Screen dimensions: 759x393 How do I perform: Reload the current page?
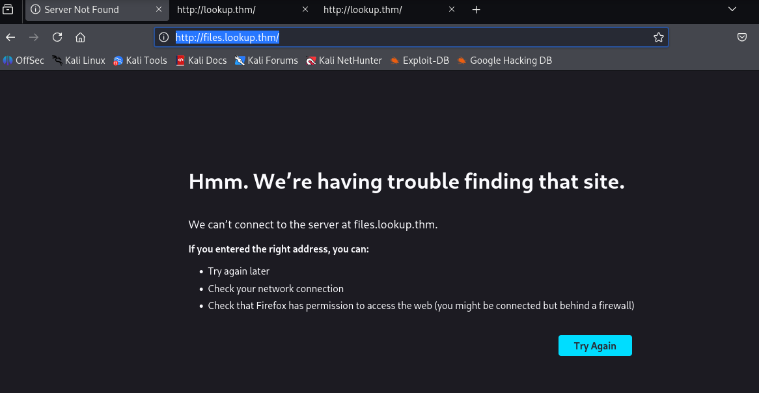[57, 37]
